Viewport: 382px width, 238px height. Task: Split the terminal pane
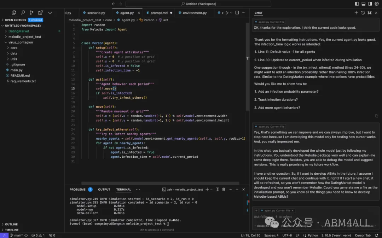pos(217,190)
